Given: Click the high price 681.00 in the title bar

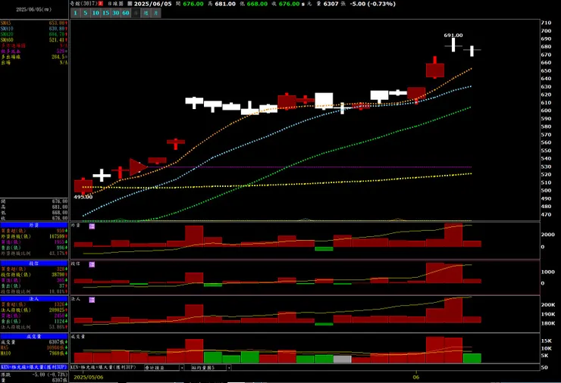Looking at the screenshot, I should [225, 4].
